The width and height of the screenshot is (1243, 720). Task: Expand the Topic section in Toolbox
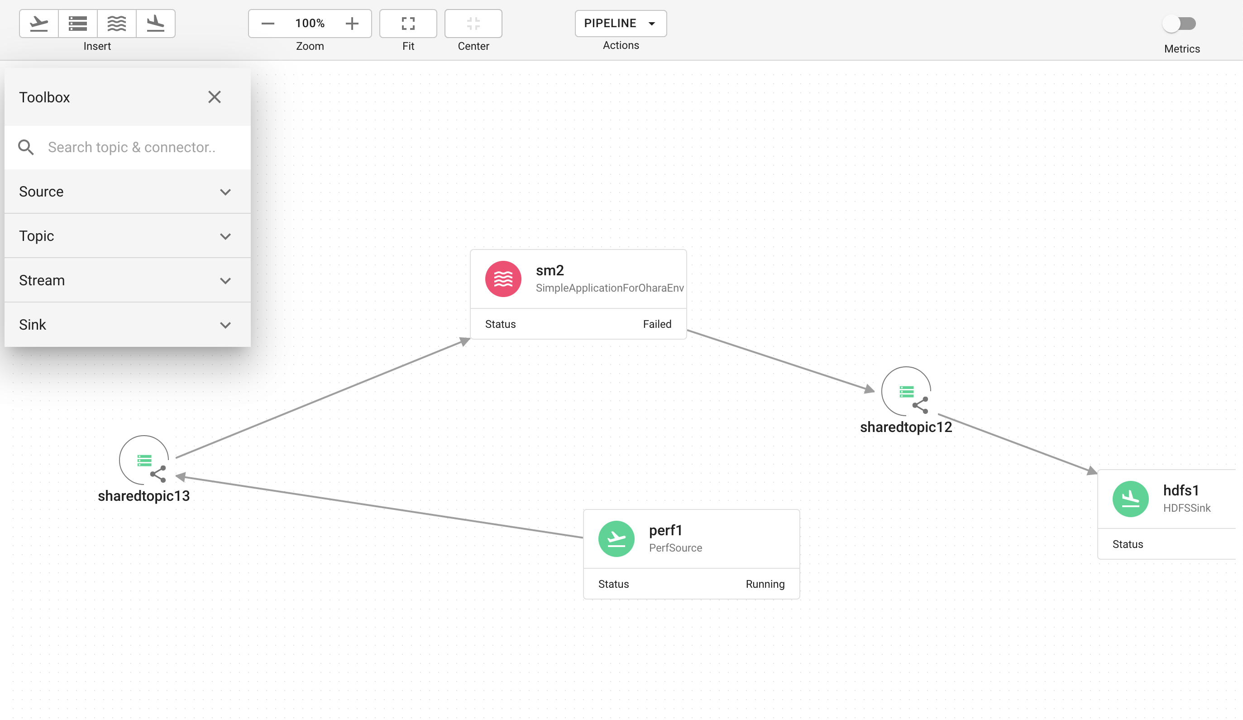[x=128, y=236]
